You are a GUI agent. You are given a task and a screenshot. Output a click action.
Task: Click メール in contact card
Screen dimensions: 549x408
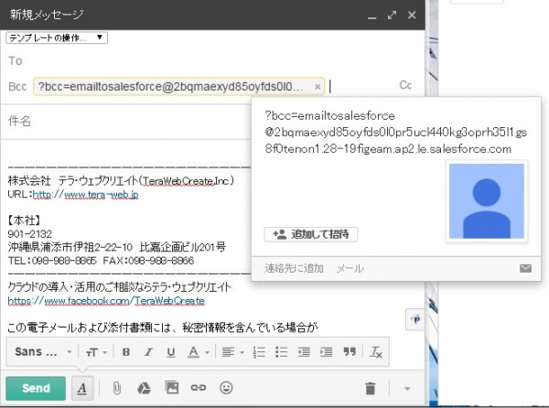point(350,268)
